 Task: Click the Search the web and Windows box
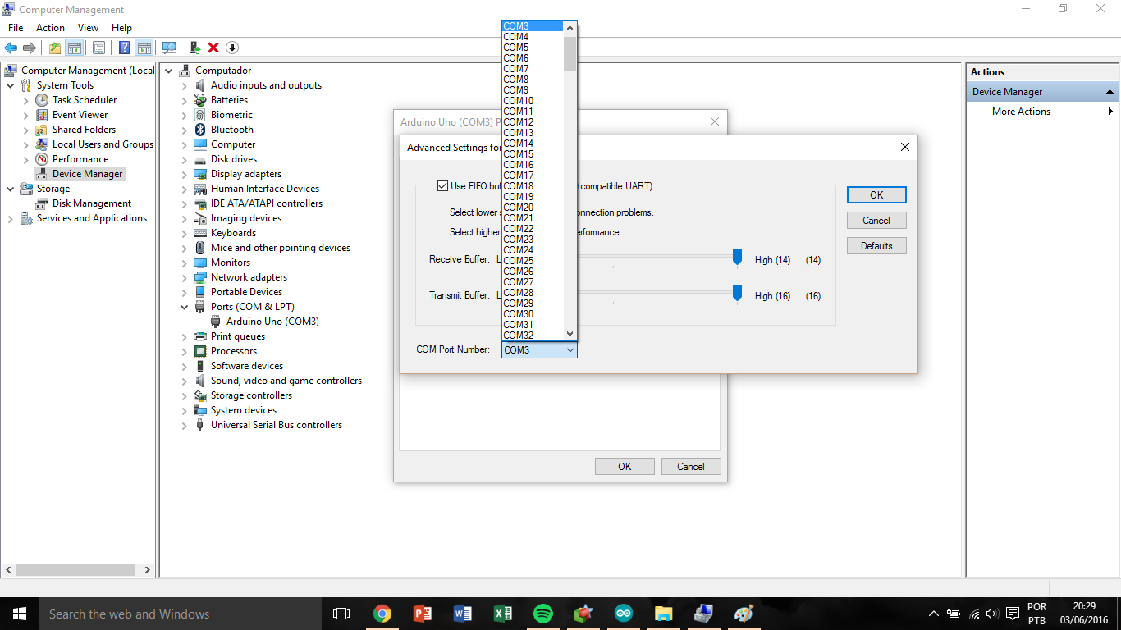pyautogui.click(x=181, y=614)
